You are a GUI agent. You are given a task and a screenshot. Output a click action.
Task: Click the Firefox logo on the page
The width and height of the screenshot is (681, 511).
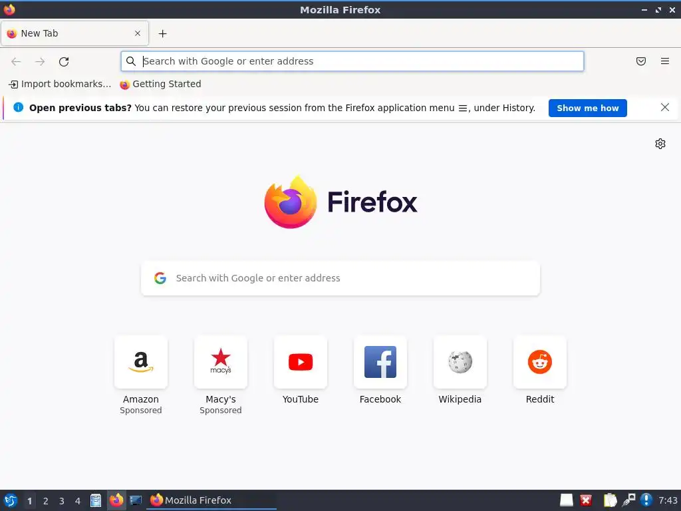click(x=340, y=202)
